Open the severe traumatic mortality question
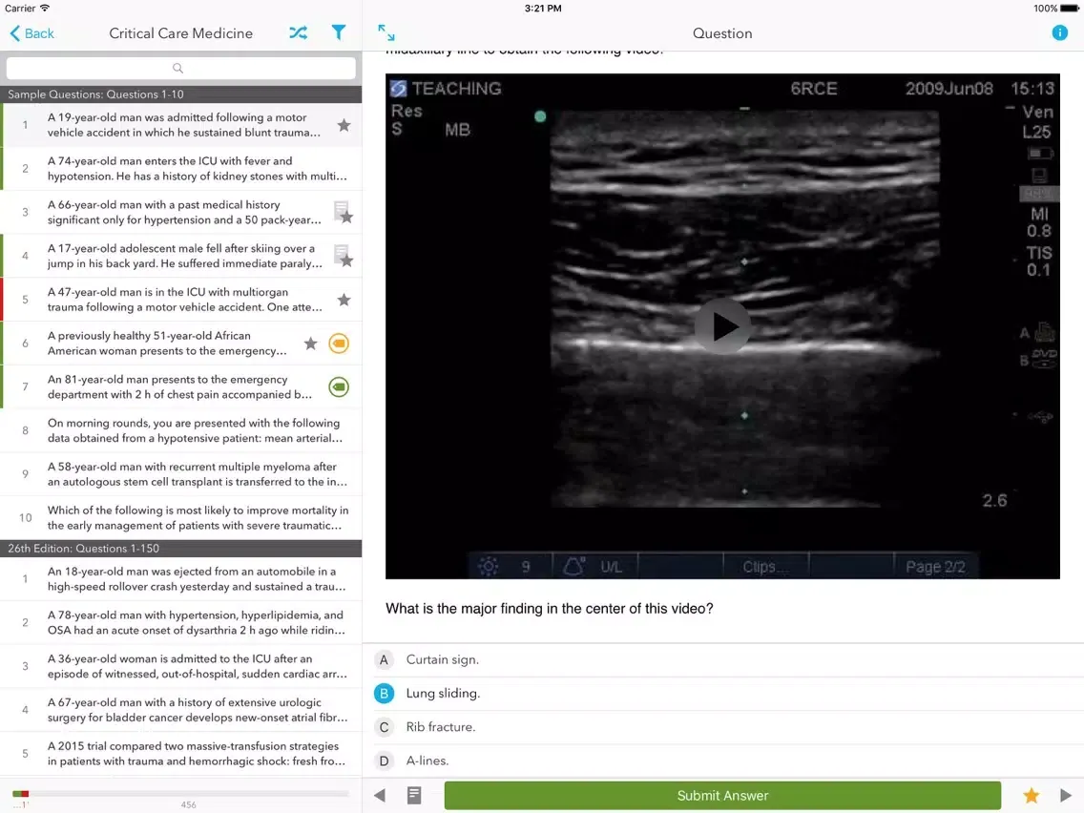The width and height of the screenshot is (1084, 813). (x=181, y=518)
